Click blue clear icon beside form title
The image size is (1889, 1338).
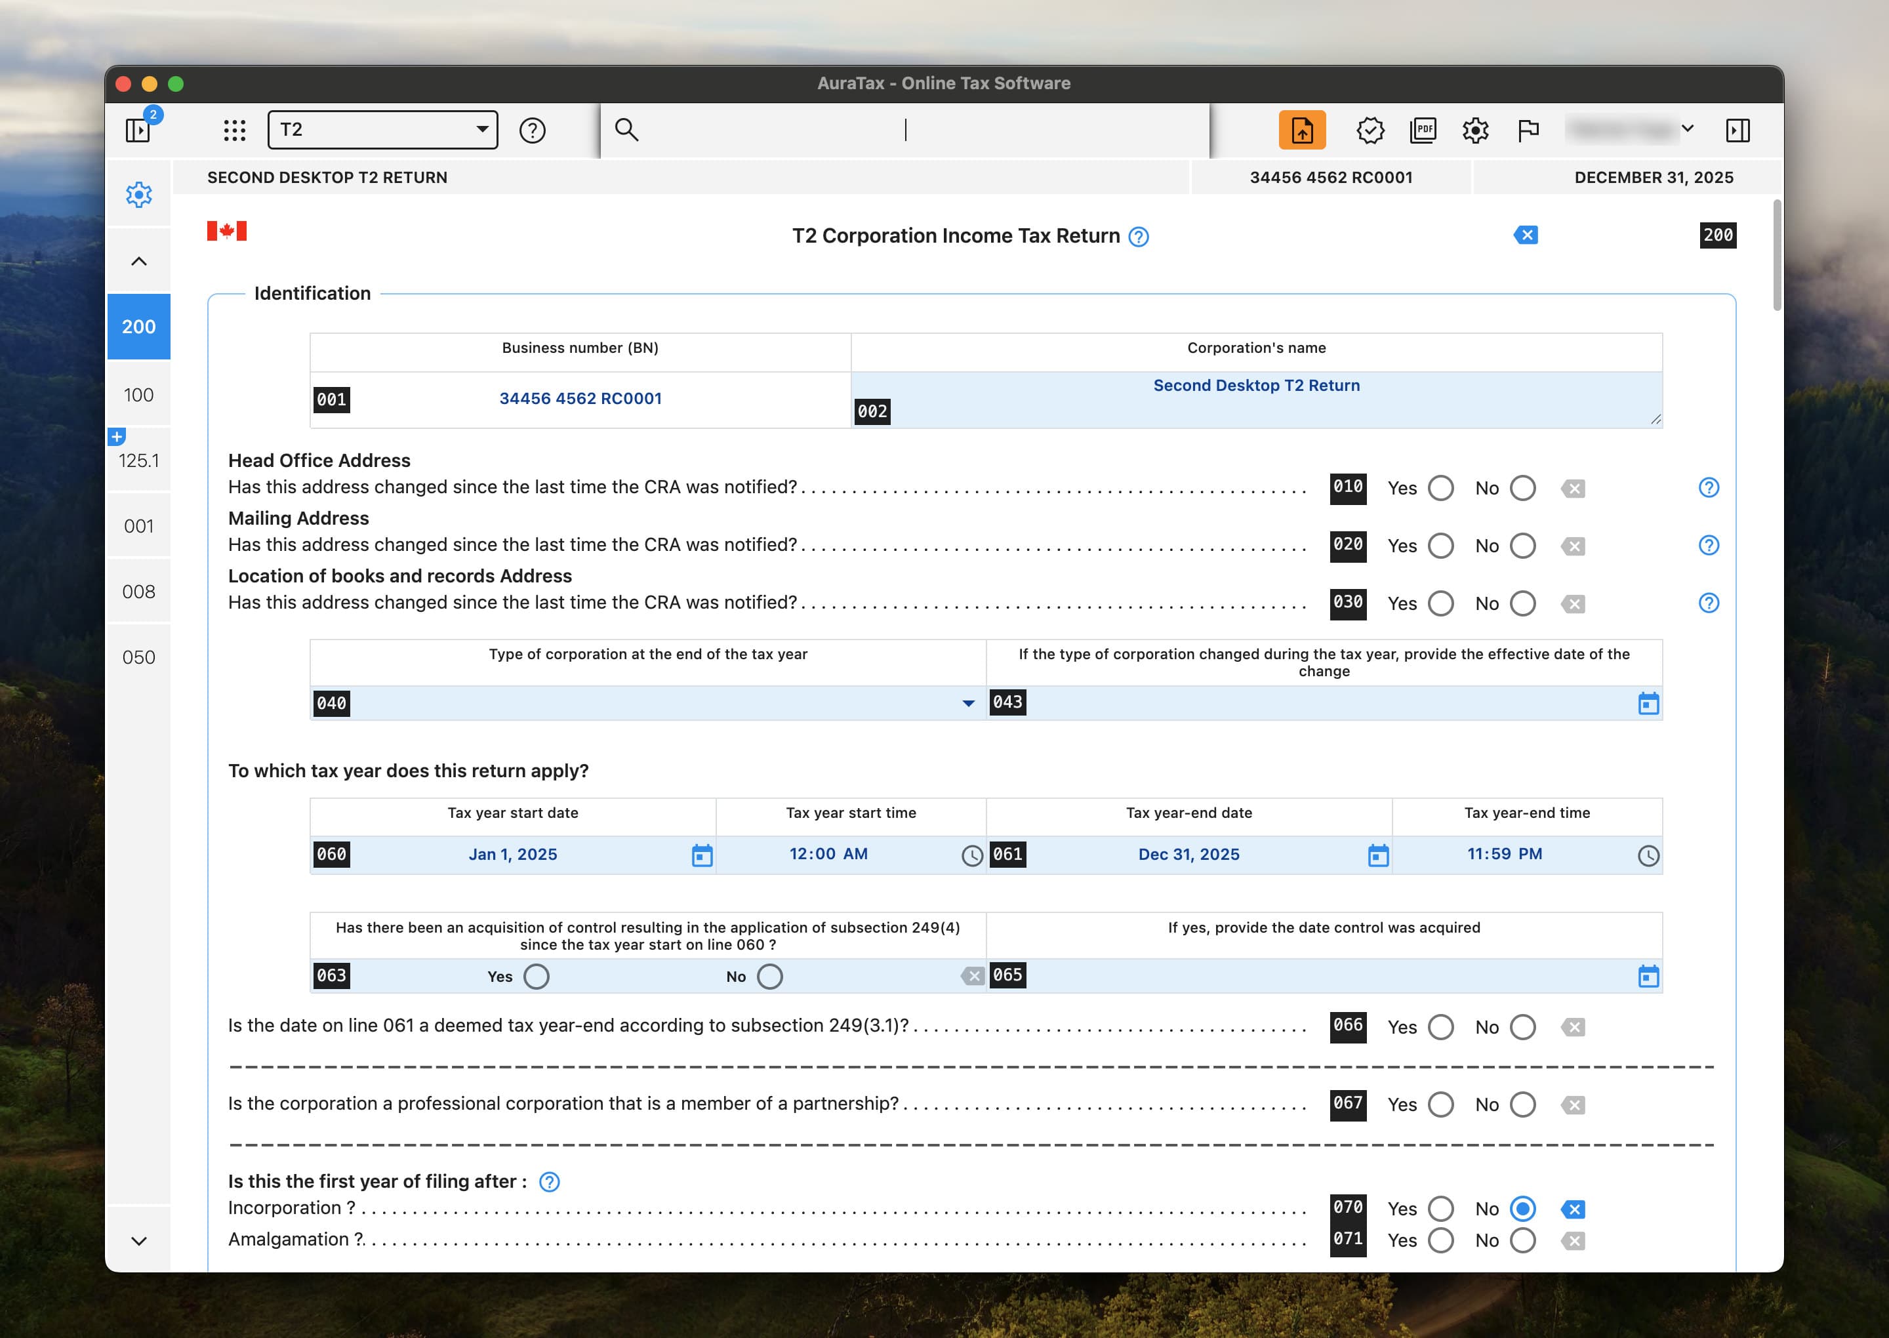point(1526,235)
